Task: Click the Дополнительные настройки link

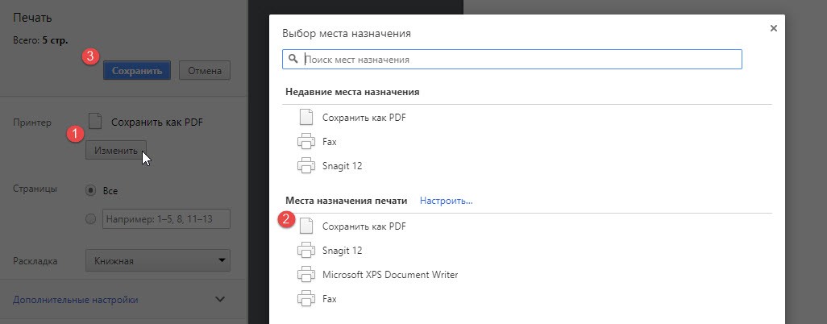Action: 76,300
